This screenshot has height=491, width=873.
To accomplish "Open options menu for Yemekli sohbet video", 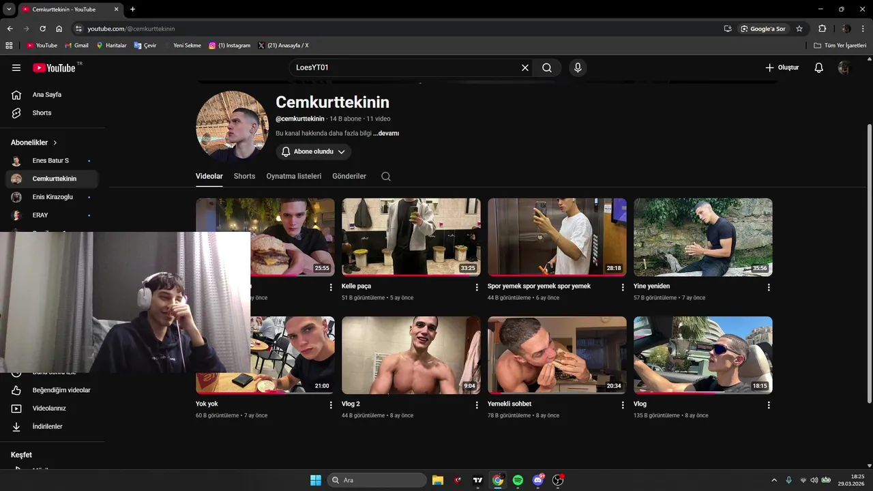I will [623, 404].
